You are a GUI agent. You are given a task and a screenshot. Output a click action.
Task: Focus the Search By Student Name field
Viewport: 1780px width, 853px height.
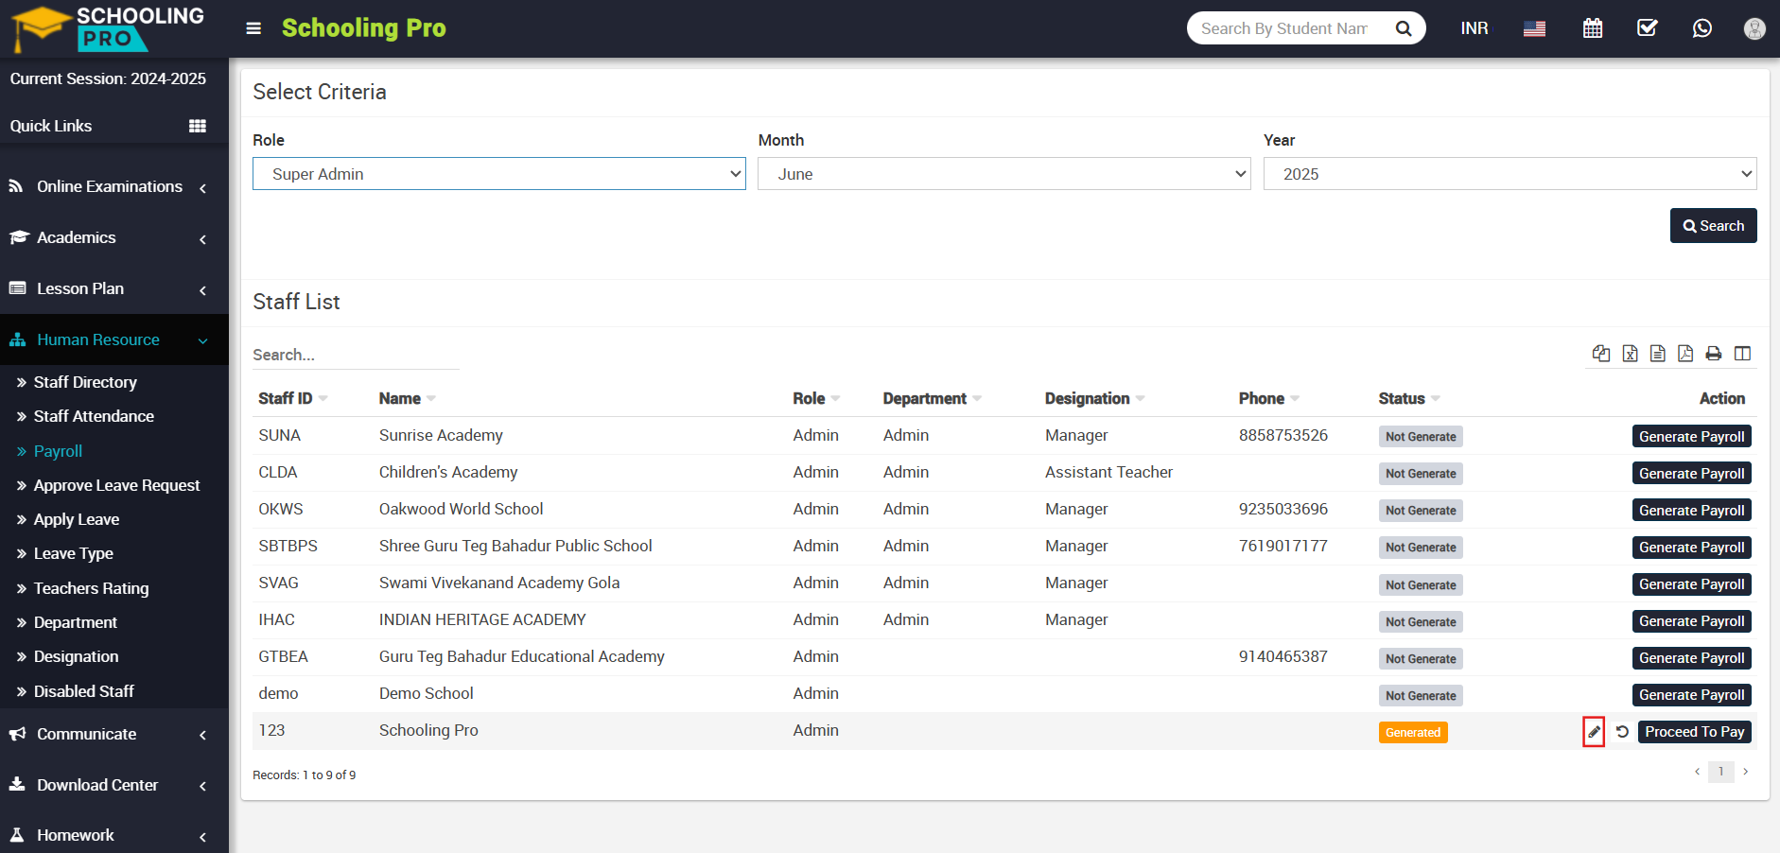1286,28
